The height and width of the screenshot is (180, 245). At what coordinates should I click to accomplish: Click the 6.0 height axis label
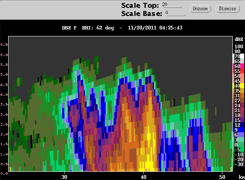(4, 55)
